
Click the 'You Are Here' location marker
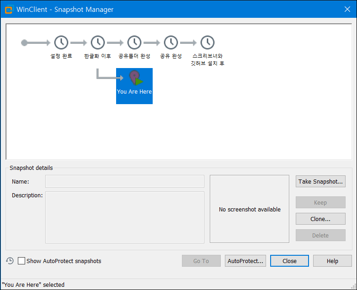tap(135, 78)
